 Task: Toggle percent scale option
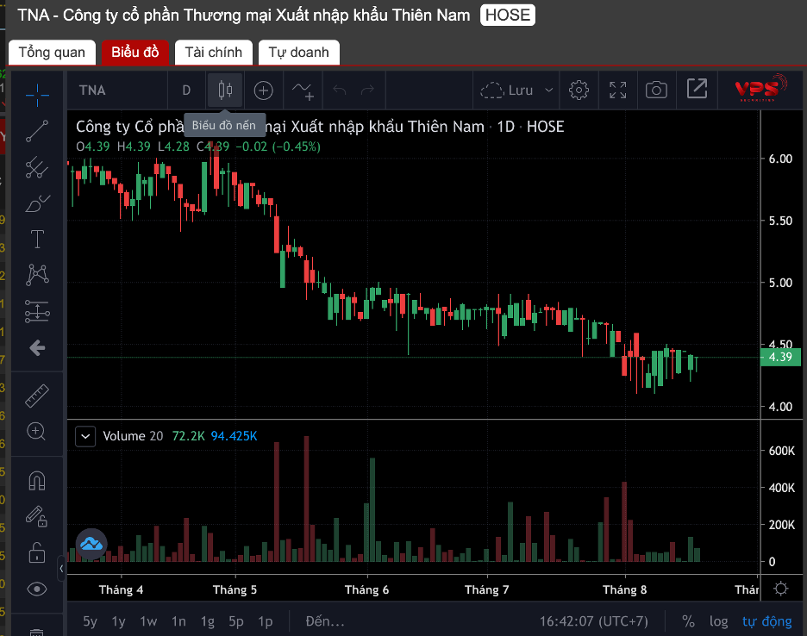click(688, 621)
